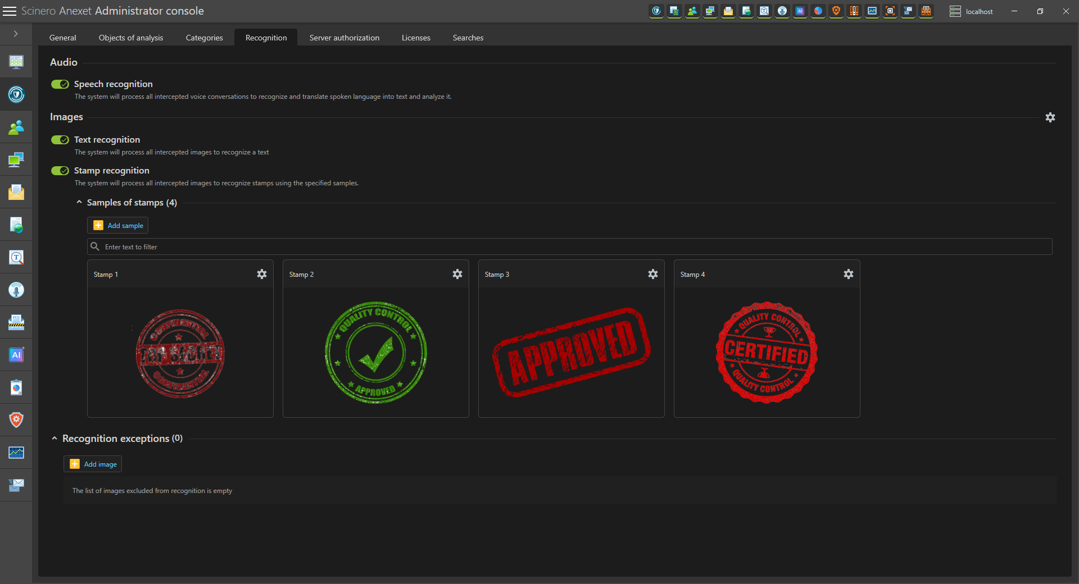Turn off the Stamp recognition switch

coord(60,171)
